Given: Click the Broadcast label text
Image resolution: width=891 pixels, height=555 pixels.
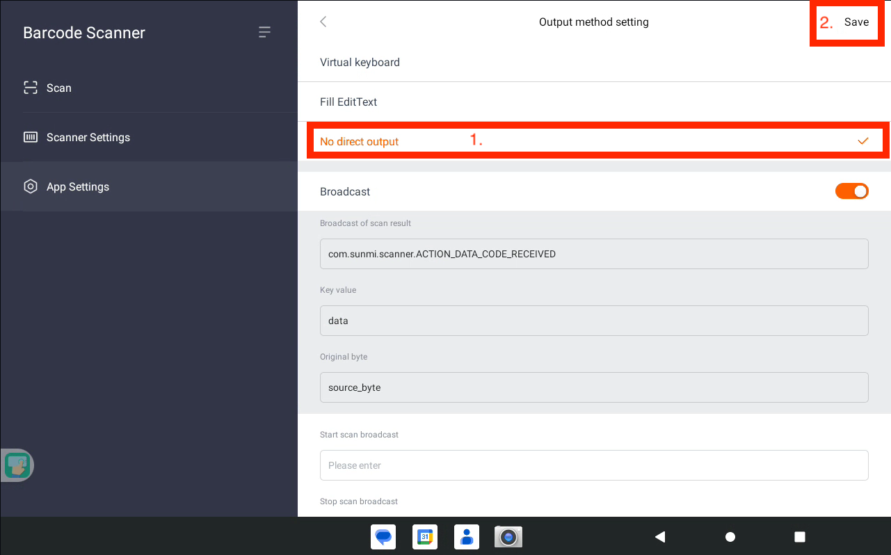Looking at the screenshot, I should (345, 191).
